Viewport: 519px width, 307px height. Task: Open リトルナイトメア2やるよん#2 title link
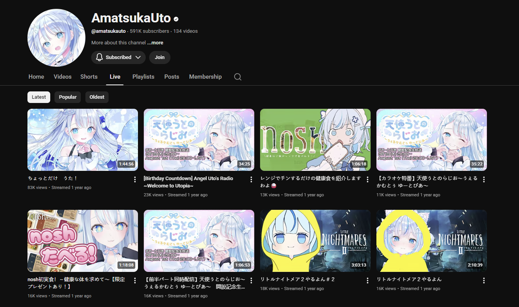click(298, 279)
